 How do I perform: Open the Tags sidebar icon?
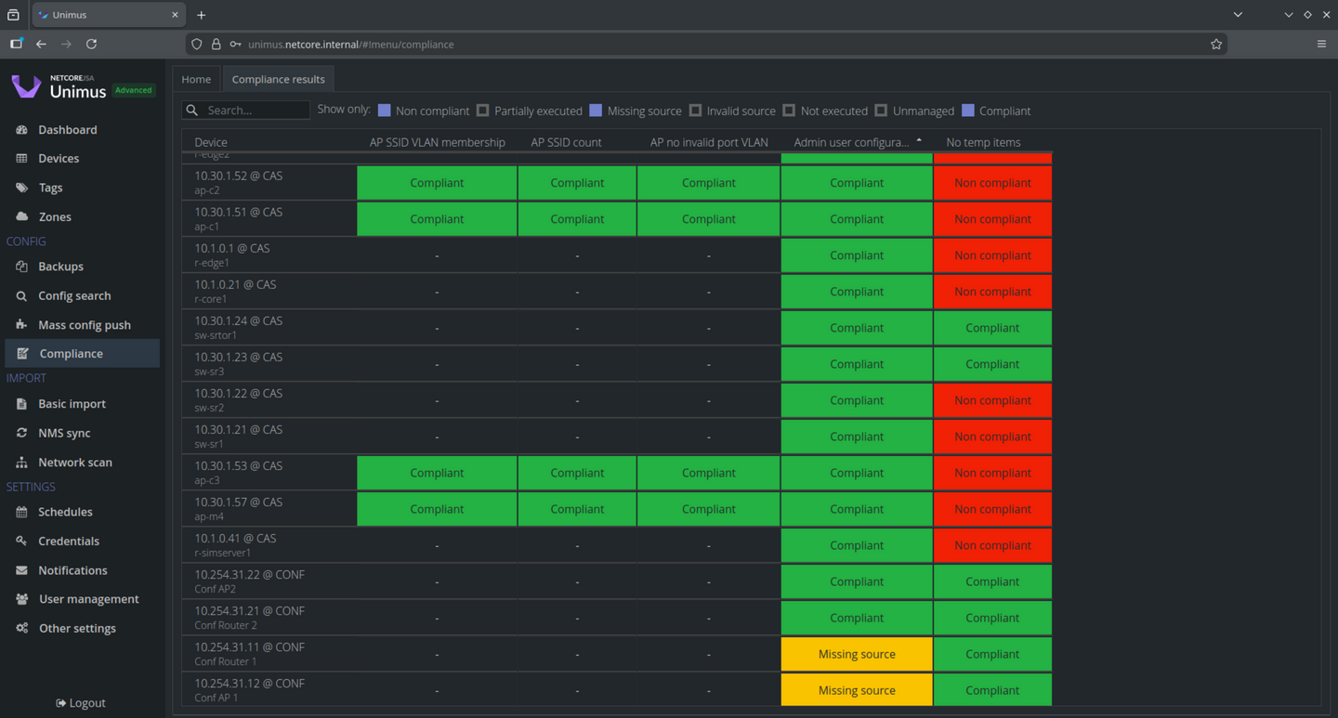[22, 188]
